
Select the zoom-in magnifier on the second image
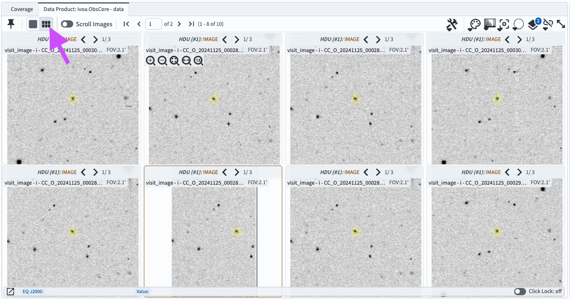151,61
